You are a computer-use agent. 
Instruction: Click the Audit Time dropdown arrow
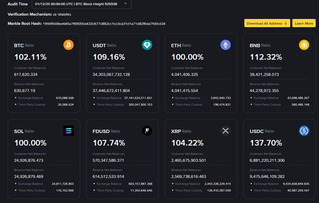pos(125,4)
